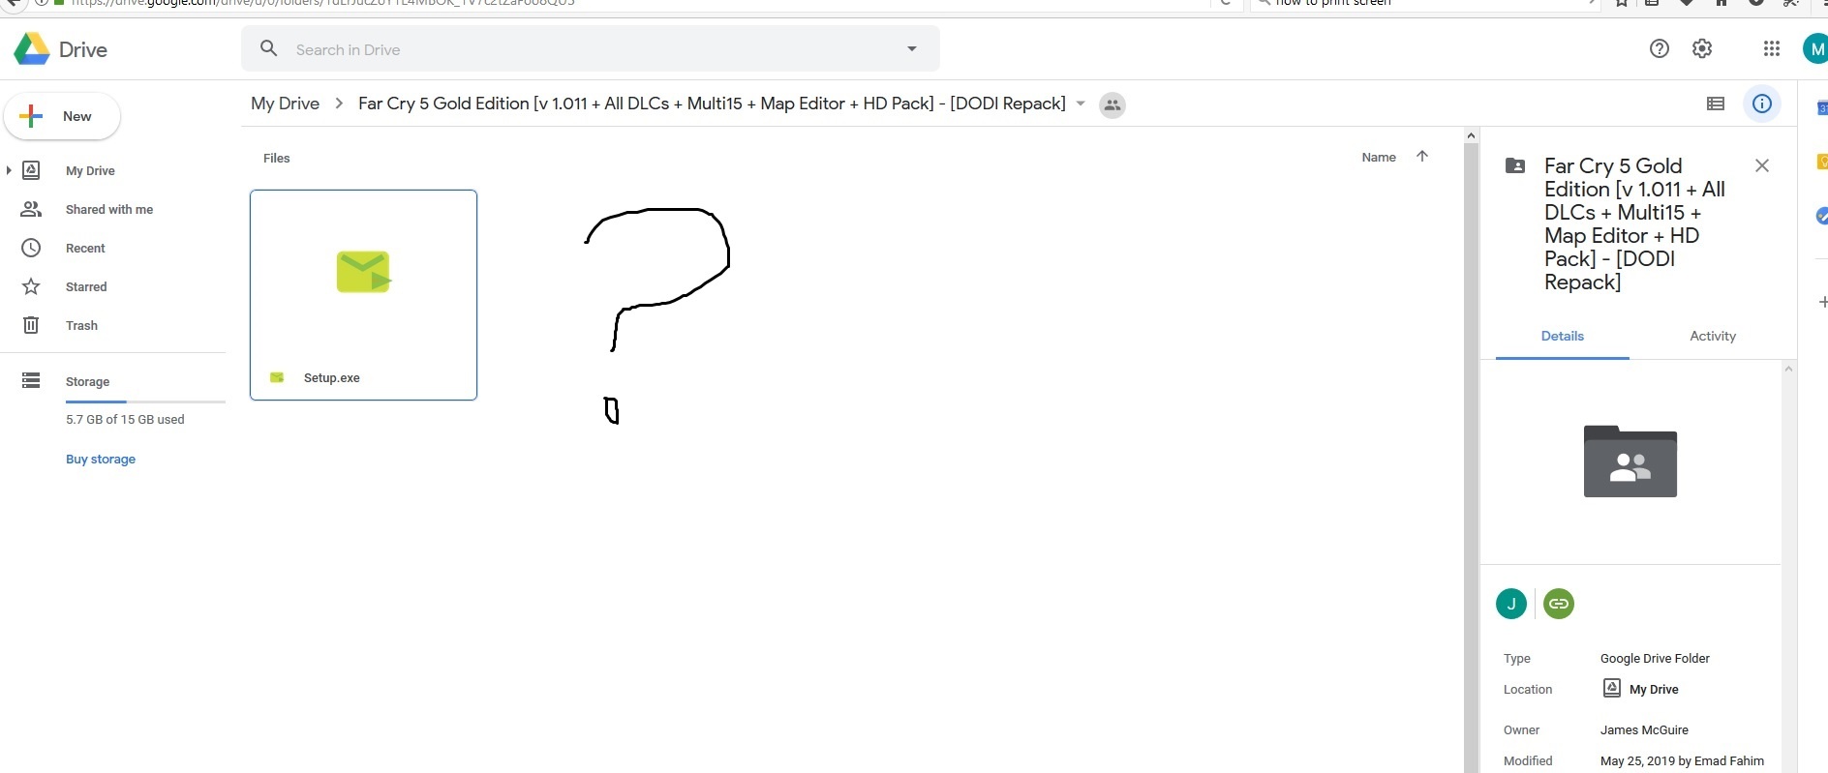Reverse sort direction arrow next to Name
Image resolution: width=1828 pixels, height=773 pixels.
pyautogui.click(x=1421, y=157)
